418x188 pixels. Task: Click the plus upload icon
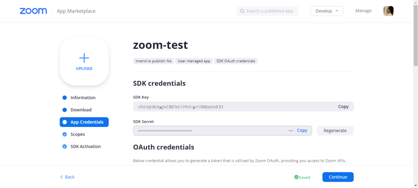[84, 58]
